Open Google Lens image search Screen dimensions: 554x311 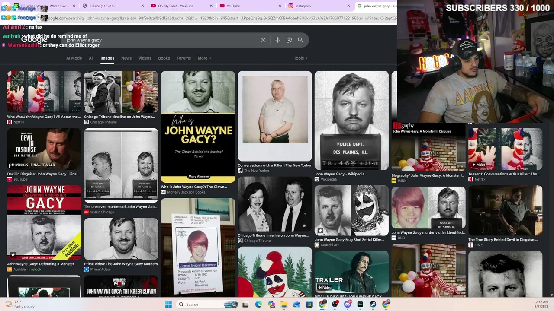[x=289, y=40]
